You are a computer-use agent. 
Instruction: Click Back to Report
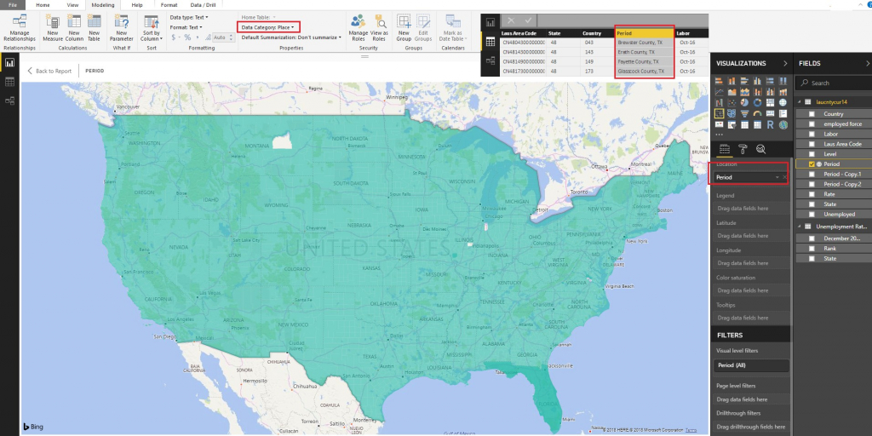(49, 71)
